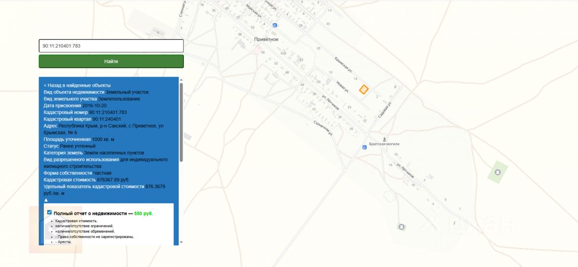Toggle the Полный отчет о недвижимости checkbox
This screenshot has width=578, height=267.
coord(50,213)
